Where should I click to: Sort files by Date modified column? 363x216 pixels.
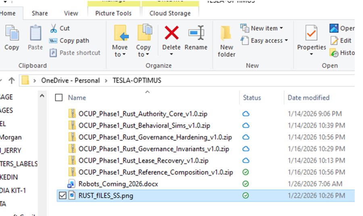[309, 98]
